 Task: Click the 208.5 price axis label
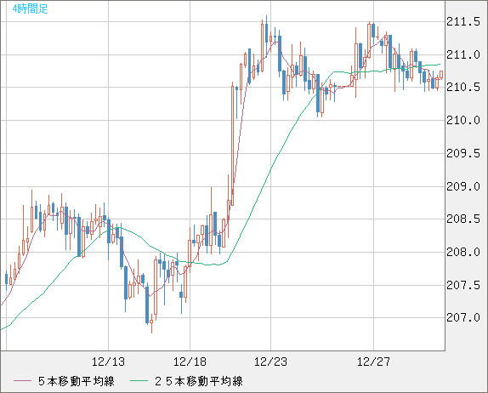(463, 219)
